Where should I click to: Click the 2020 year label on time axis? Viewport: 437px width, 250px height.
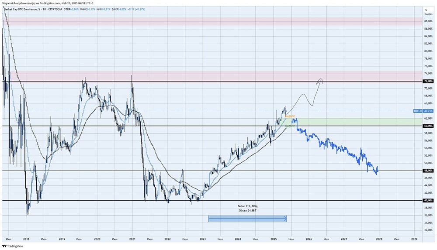point(97,239)
